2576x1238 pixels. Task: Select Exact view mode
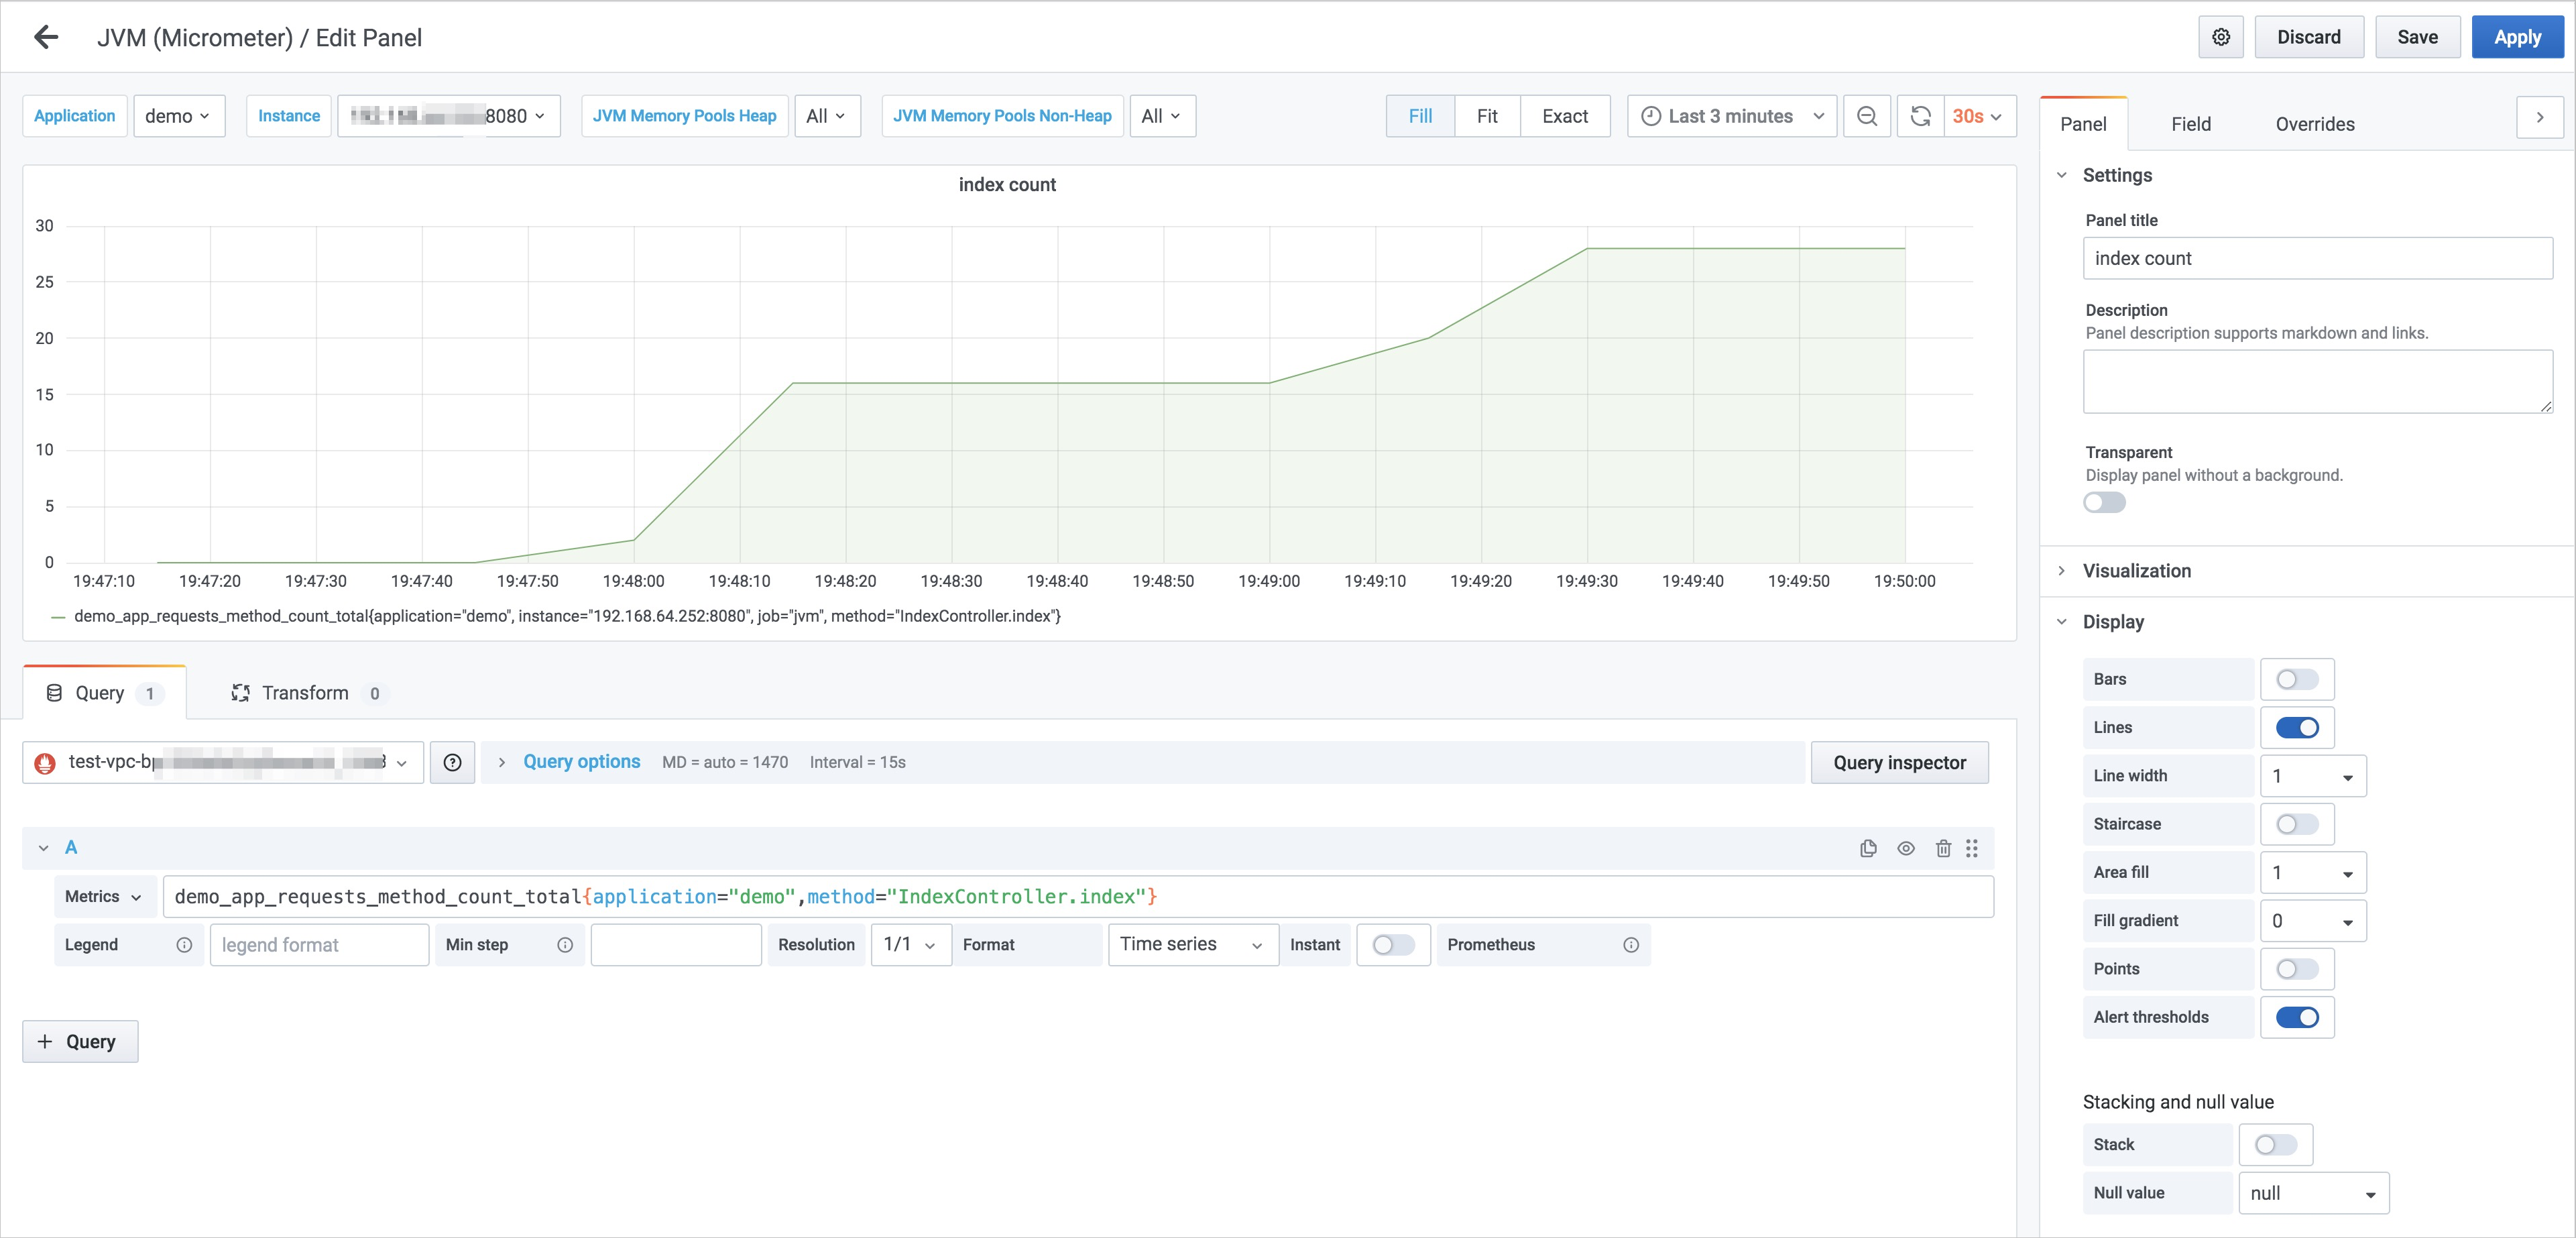(x=1565, y=116)
